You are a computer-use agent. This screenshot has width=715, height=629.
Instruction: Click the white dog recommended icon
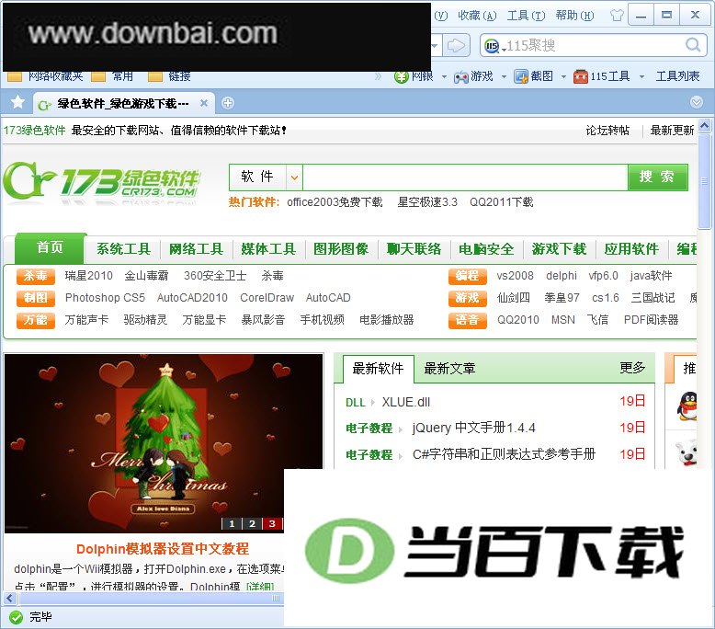pos(687,452)
